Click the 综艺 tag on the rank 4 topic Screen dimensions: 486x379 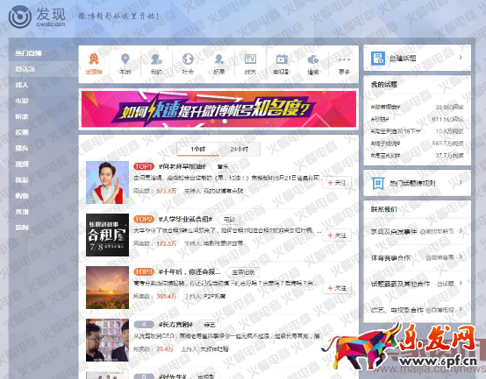210,325
